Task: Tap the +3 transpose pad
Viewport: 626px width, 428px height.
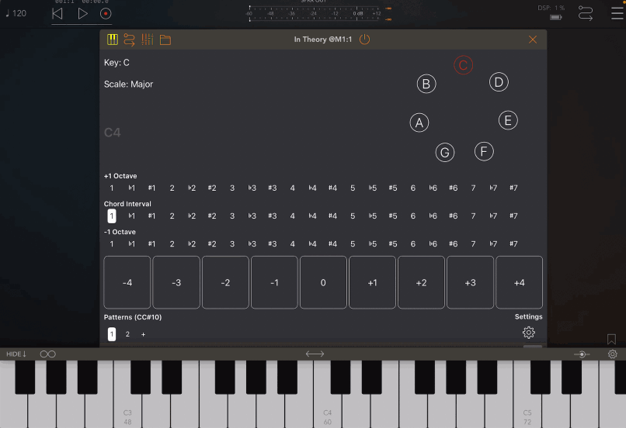Action: tap(471, 282)
